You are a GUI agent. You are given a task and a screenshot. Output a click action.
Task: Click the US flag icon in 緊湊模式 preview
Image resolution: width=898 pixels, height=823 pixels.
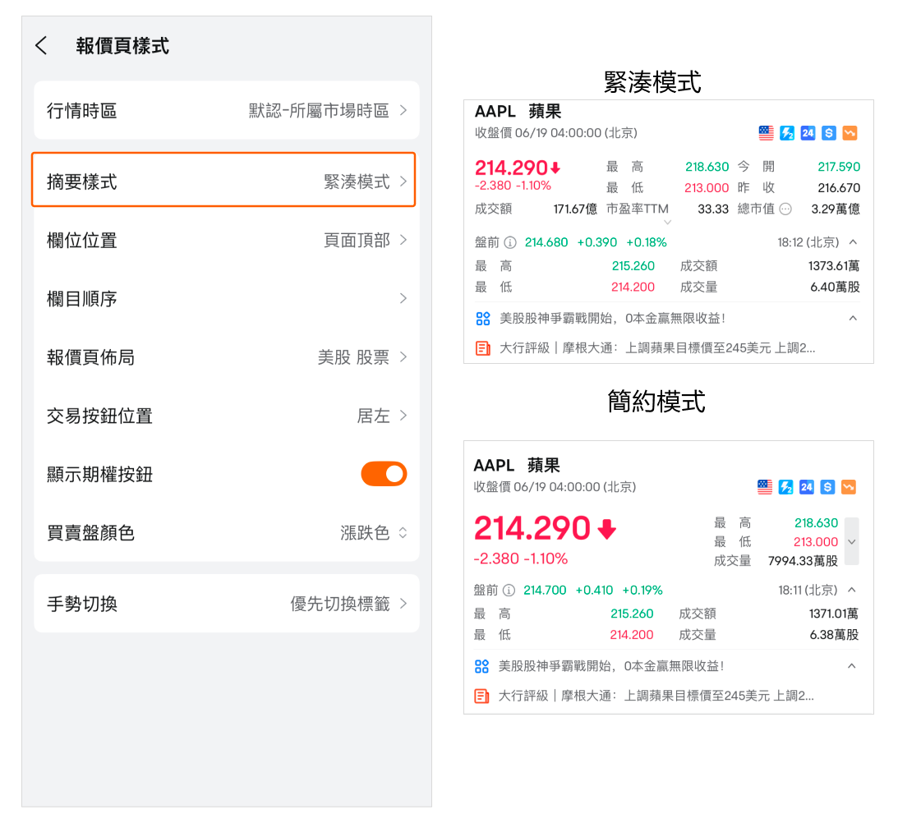(x=766, y=133)
